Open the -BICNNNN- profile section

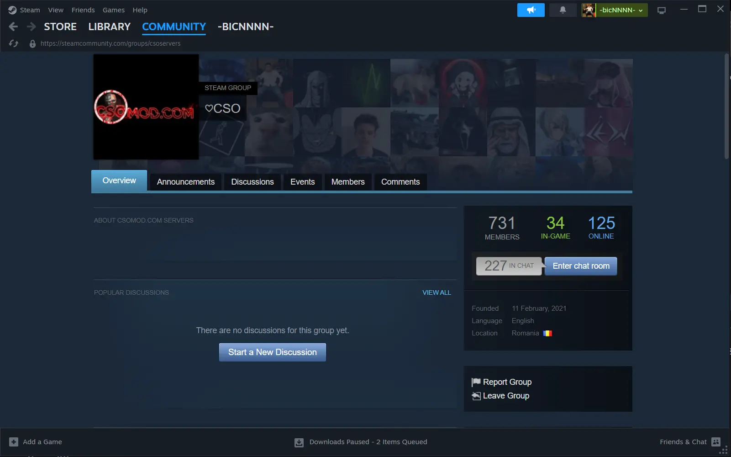click(246, 27)
